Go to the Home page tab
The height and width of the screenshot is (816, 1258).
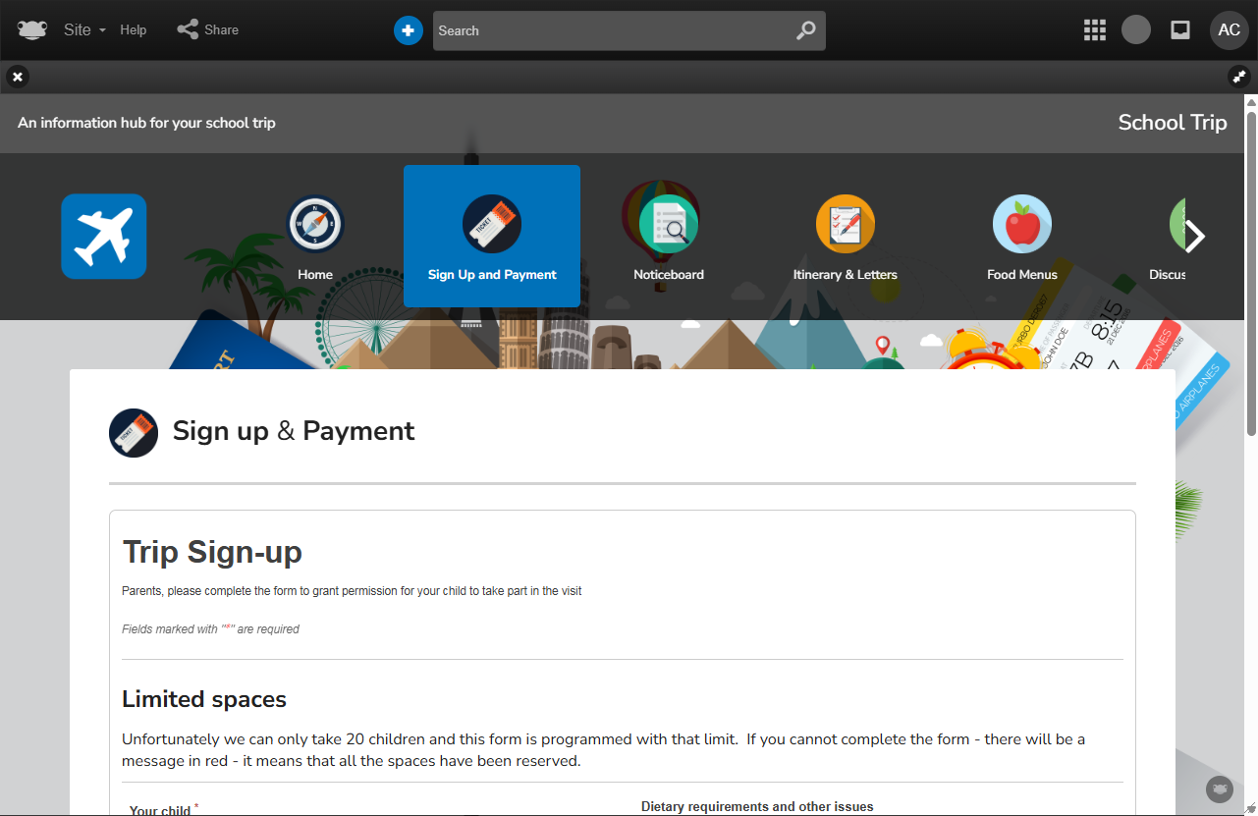315,238
